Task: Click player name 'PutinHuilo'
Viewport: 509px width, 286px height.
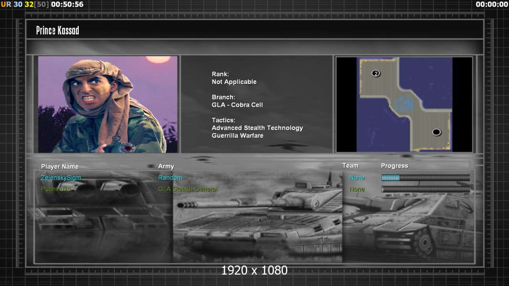Action: tap(55, 189)
